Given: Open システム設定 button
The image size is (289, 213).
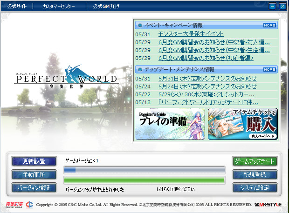Looking at the screenshot, I should [x=255, y=188].
